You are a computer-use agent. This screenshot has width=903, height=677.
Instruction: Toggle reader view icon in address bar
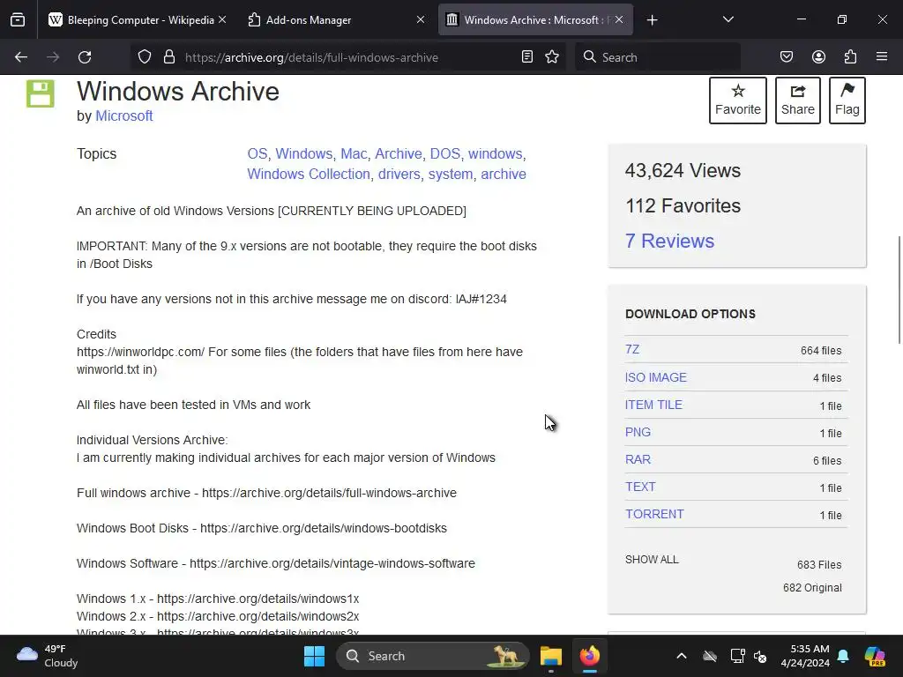tap(527, 56)
